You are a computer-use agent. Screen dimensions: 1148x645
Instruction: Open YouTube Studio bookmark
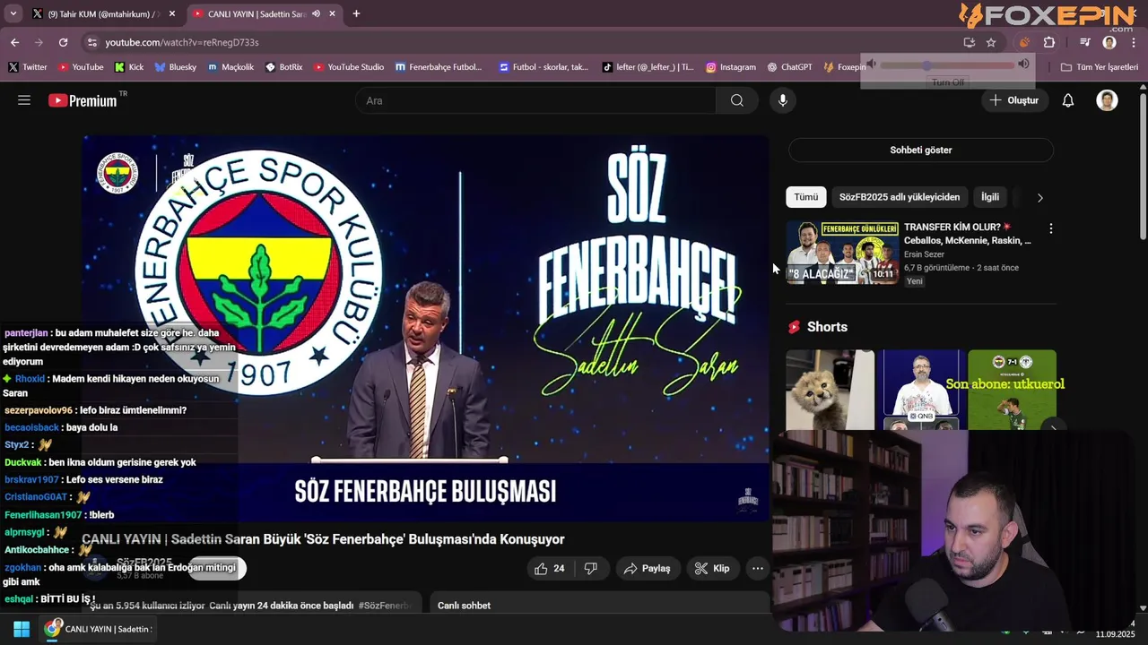[349, 67]
